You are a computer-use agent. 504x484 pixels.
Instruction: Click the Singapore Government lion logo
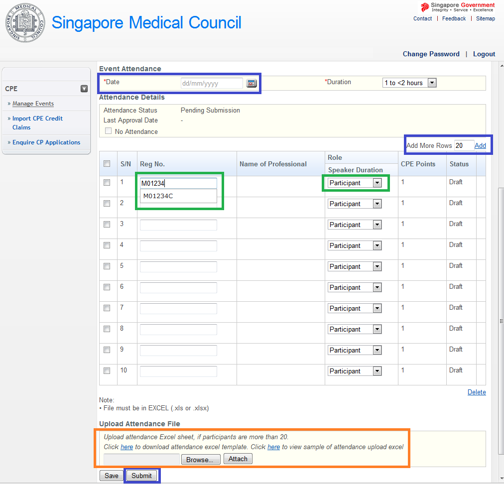pos(424,7)
